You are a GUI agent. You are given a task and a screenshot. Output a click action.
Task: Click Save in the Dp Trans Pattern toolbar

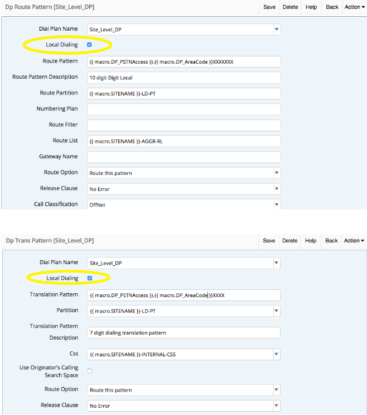269,241
